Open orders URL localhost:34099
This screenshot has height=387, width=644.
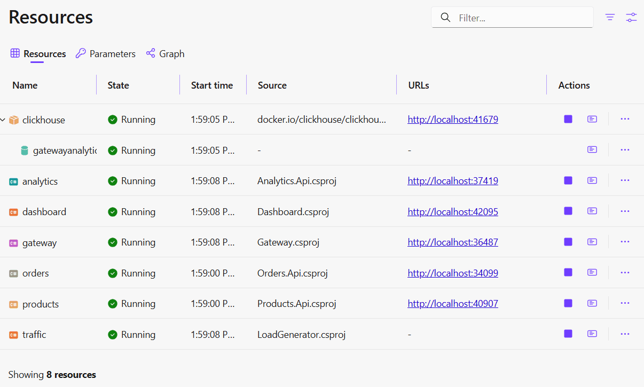tap(453, 273)
